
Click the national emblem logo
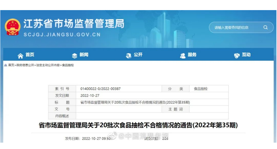13,27
